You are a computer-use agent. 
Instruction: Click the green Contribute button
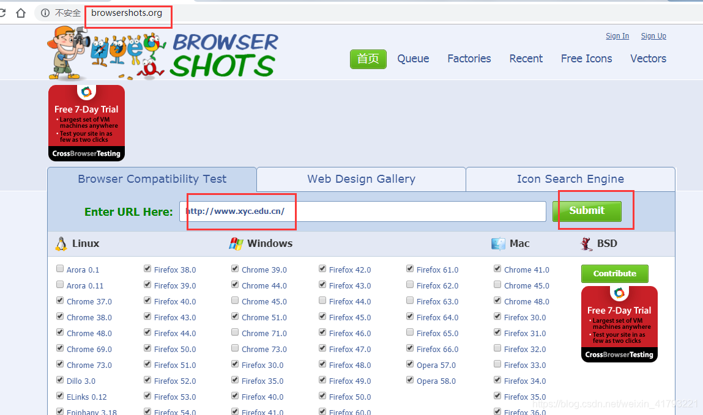pyautogui.click(x=615, y=274)
